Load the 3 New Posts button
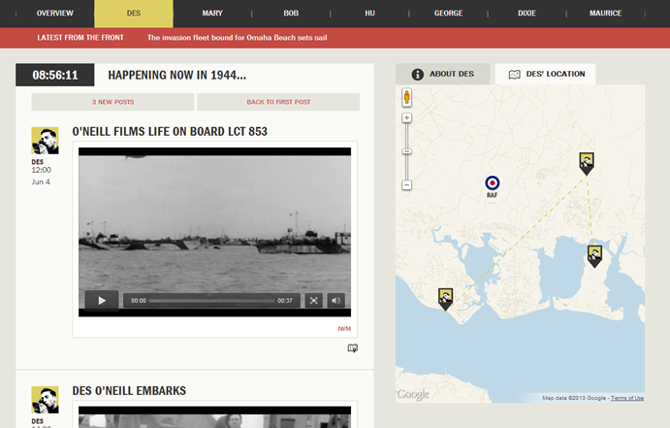 (112, 102)
